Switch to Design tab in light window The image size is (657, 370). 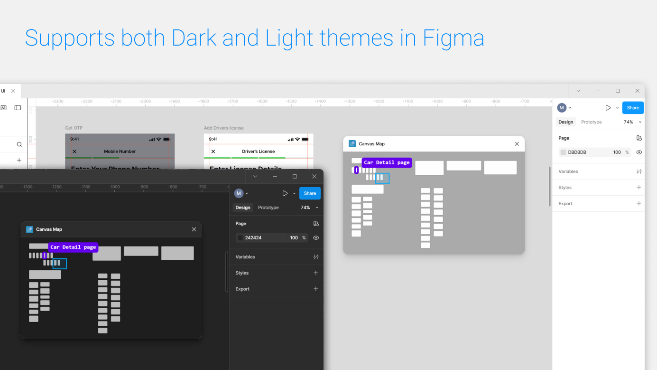click(x=565, y=122)
